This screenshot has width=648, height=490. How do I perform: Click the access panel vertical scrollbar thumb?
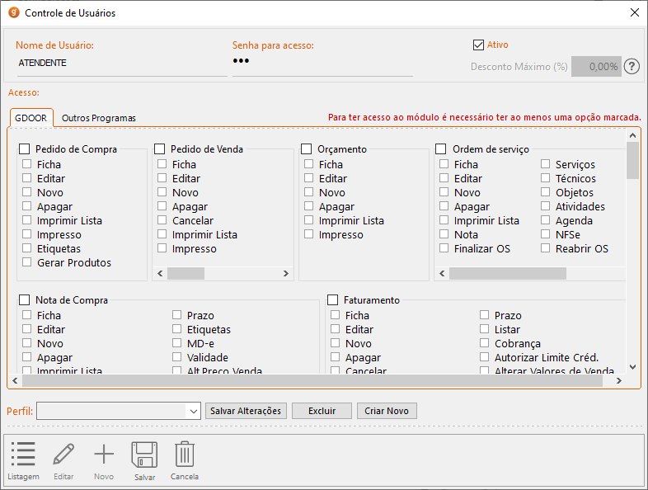coord(632,160)
